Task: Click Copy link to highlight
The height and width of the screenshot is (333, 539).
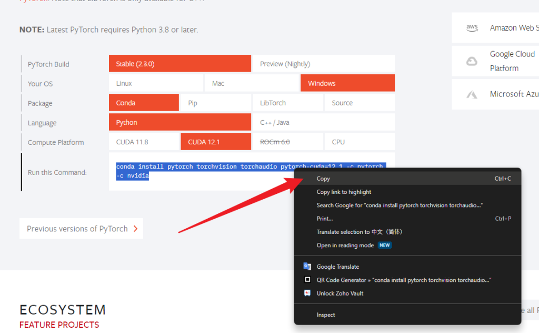Action: pyautogui.click(x=344, y=192)
